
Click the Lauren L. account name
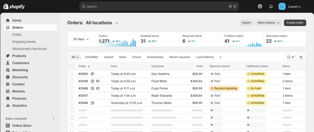295,6
